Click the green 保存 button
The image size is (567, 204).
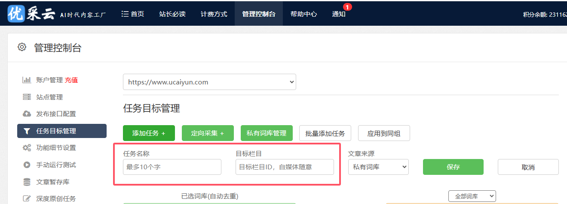453,167
